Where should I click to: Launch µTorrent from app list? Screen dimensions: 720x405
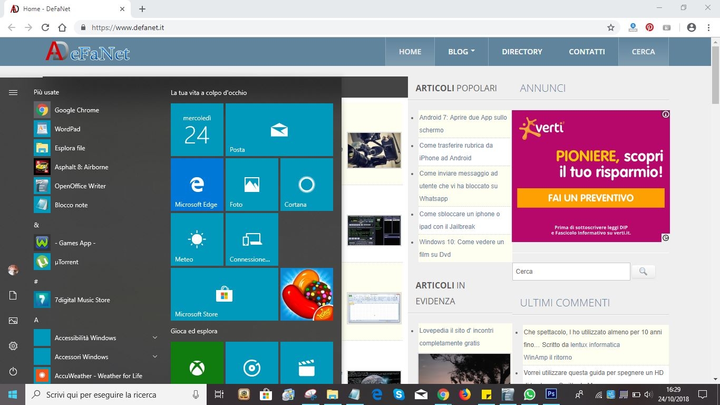(x=95, y=262)
